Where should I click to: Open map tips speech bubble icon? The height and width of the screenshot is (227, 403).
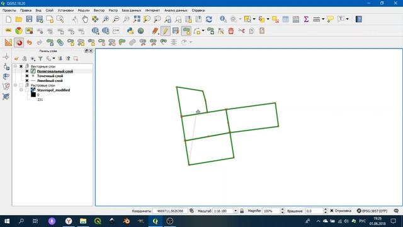[x=330, y=19]
